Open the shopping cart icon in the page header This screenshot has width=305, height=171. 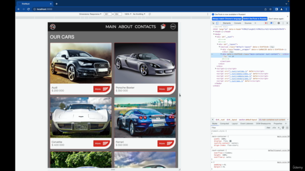pos(163,27)
